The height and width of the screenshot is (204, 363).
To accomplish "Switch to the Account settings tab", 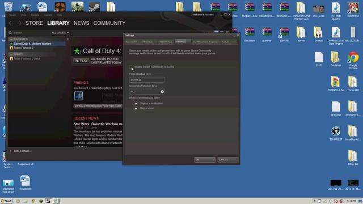I will [132, 41].
